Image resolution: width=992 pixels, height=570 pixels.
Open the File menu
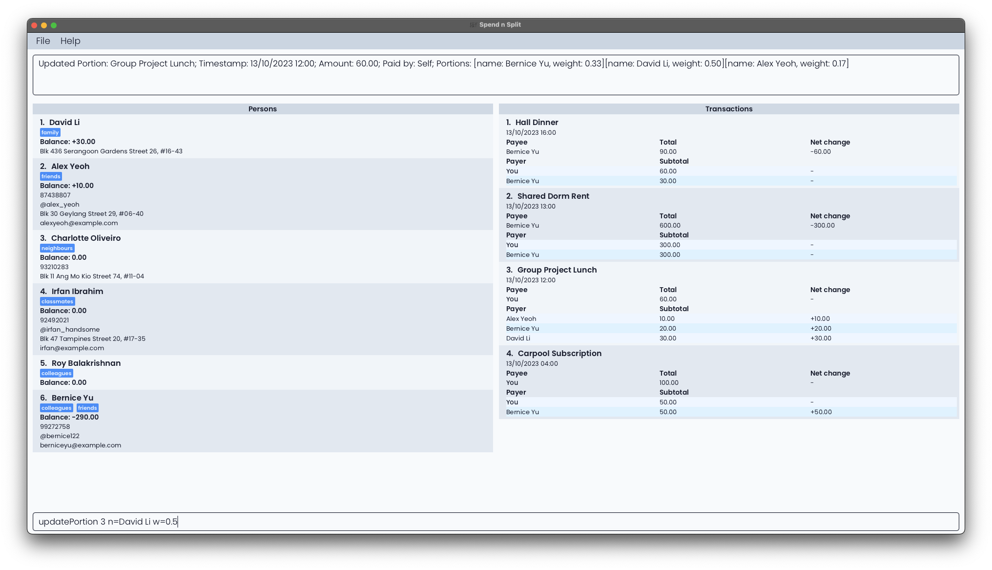pos(43,41)
